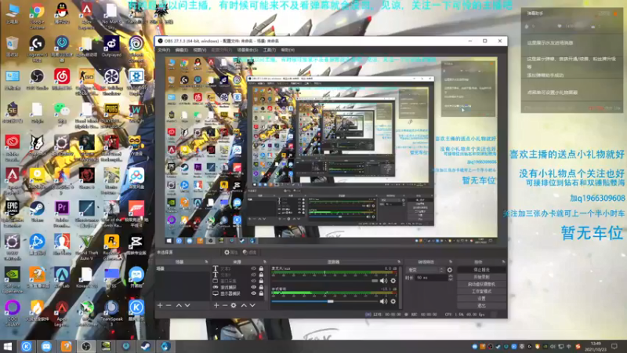Open the 编辑(E) menu
The width and height of the screenshot is (627, 353).
(x=181, y=50)
